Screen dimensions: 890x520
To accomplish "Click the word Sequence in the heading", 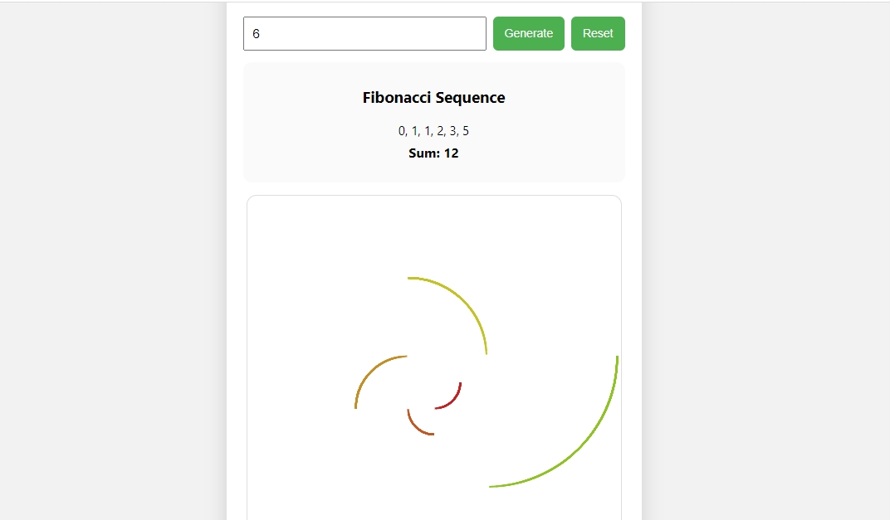I will [471, 98].
